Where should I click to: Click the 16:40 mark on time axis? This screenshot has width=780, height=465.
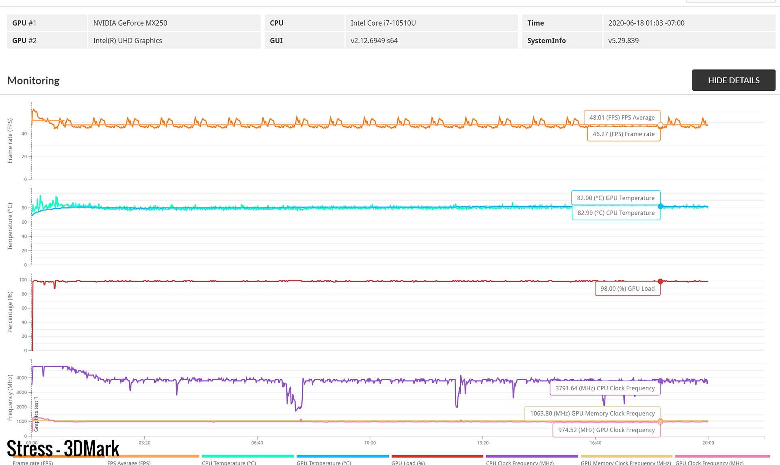pyautogui.click(x=595, y=443)
